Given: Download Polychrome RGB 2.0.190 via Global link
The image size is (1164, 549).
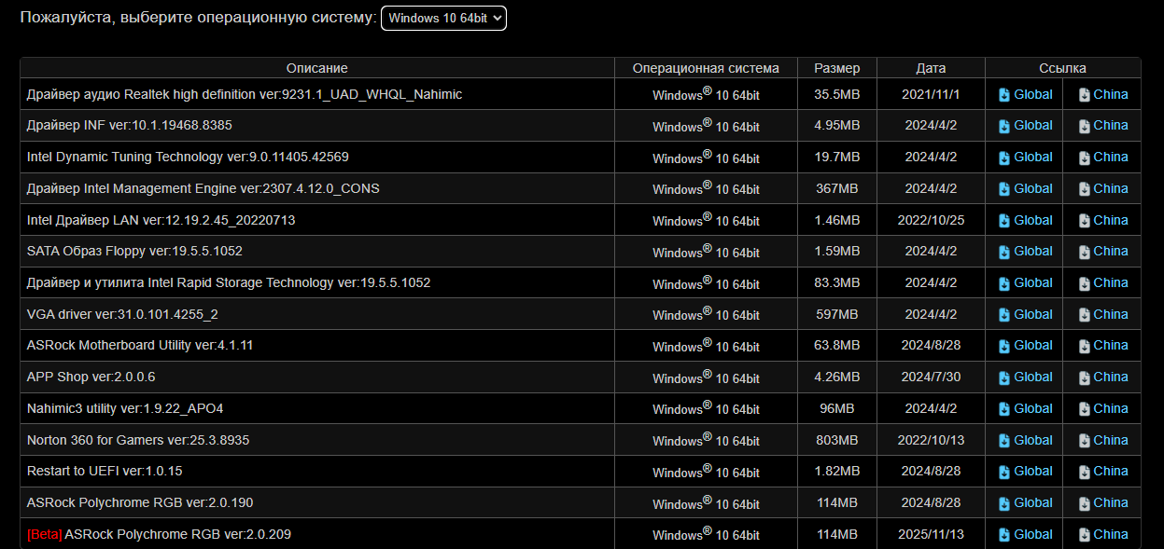Looking at the screenshot, I should [x=1032, y=502].
